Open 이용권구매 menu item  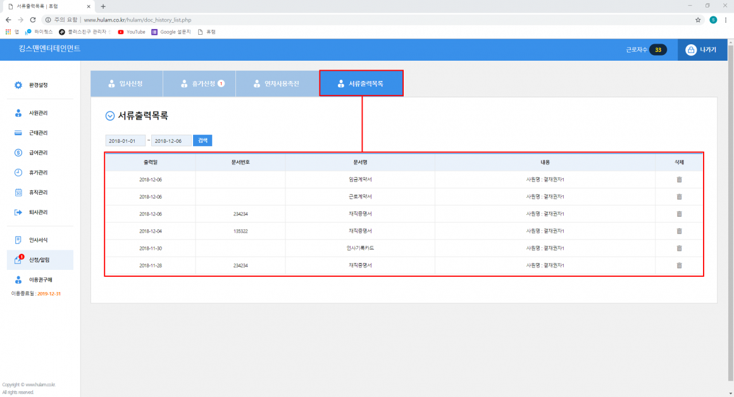pyautogui.click(x=40, y=279)
